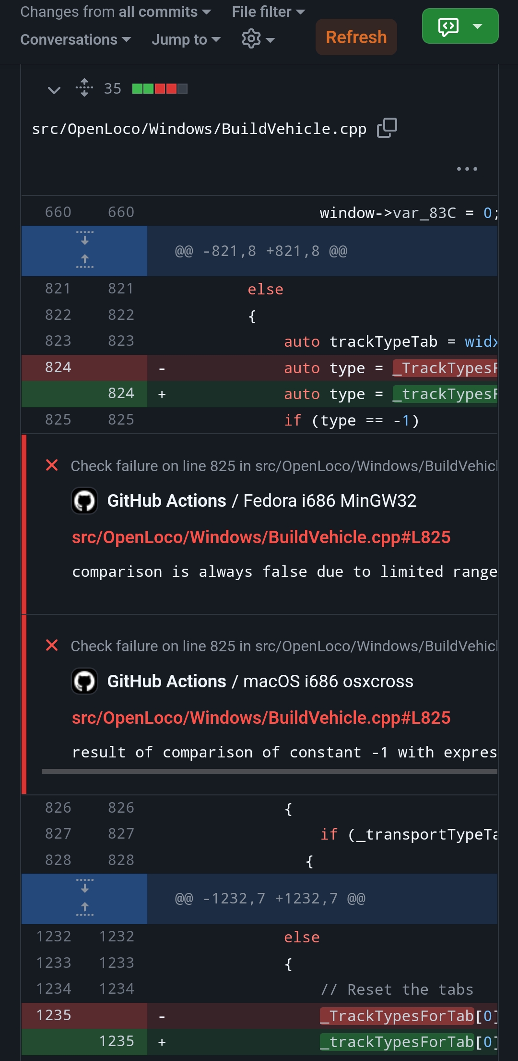Click the red X icon on the Fedora check failure
The width and height of the screenshot is (518, 1061).
click(52, 464)
